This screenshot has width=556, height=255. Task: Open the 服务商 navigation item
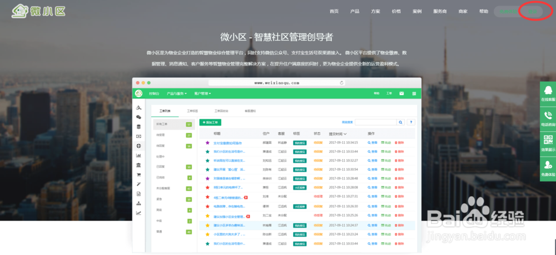point(440,11)
